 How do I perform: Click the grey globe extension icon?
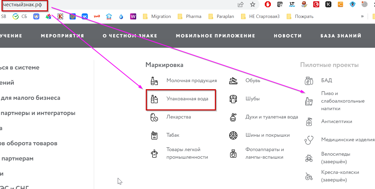pos(364,4)
